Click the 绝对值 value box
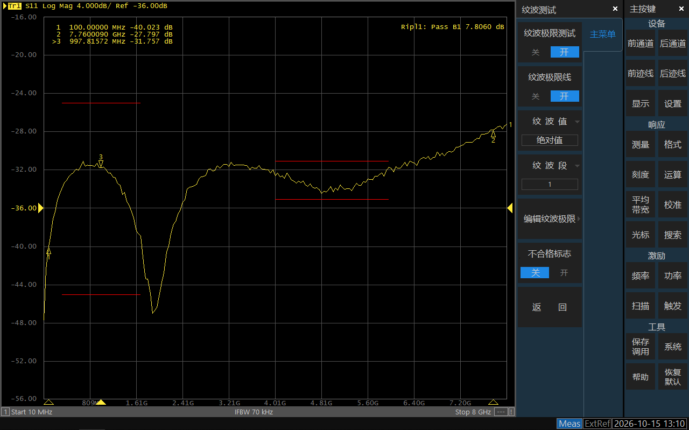689x430 pixels. tap(550, 140)
